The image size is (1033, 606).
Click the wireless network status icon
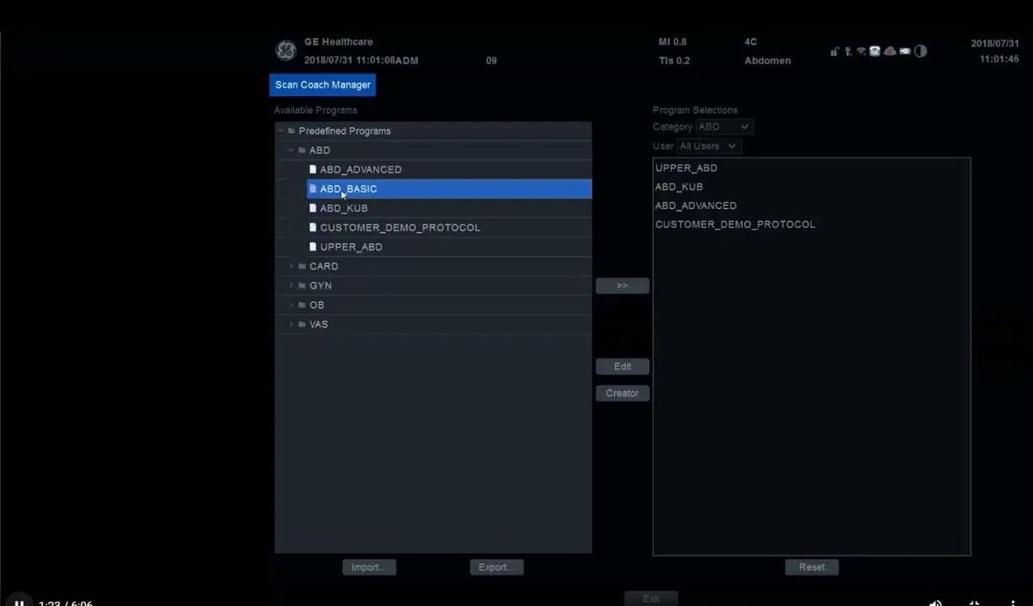[860, 50]
